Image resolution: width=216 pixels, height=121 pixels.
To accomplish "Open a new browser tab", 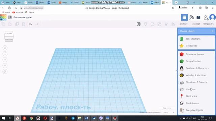I will coord(176,2).
